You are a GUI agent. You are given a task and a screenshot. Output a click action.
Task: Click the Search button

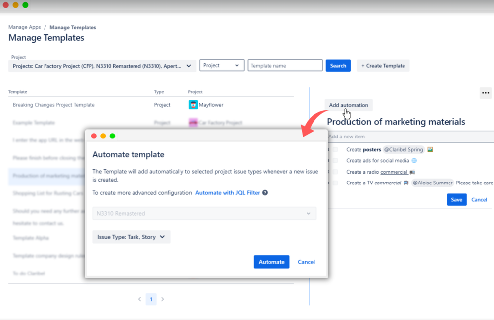click(x=338, y=65)
